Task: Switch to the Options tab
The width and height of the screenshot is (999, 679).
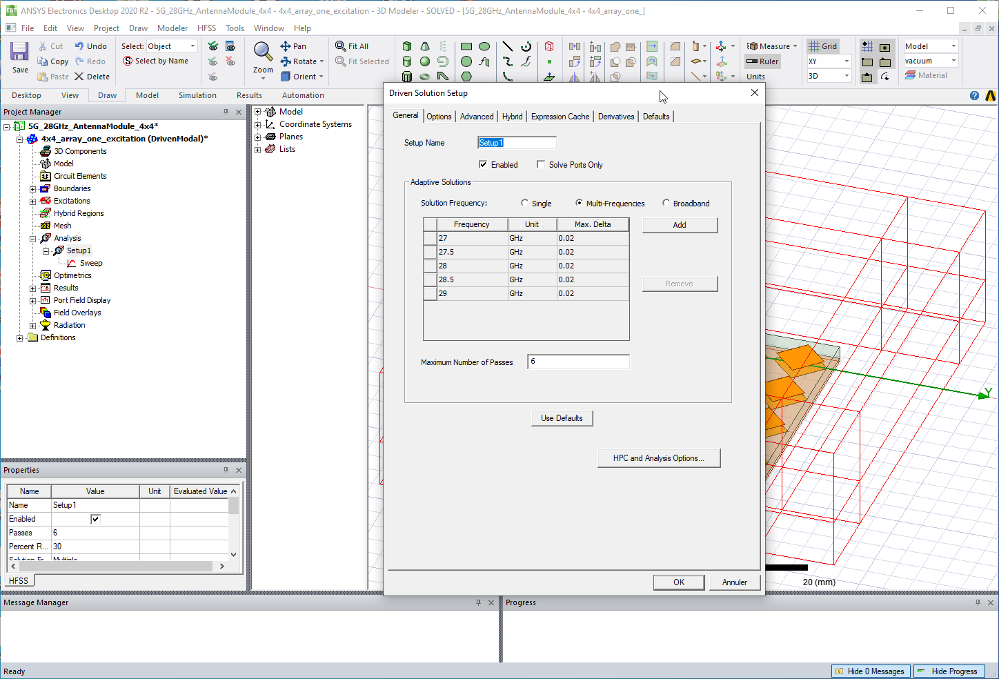Action: pos(439,117)
